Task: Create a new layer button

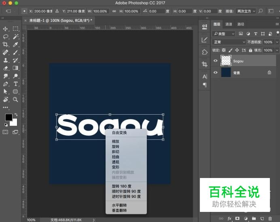Action: pos(262,218)
